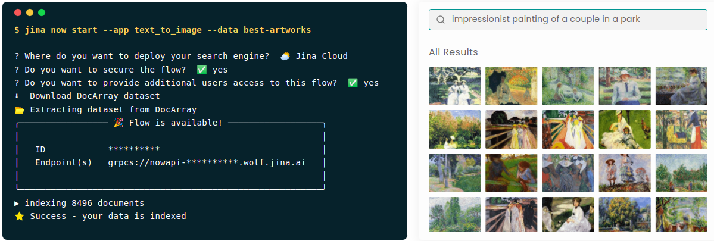
Task: Open painting of man in white hat on bench
Action: tap(624, 86)
